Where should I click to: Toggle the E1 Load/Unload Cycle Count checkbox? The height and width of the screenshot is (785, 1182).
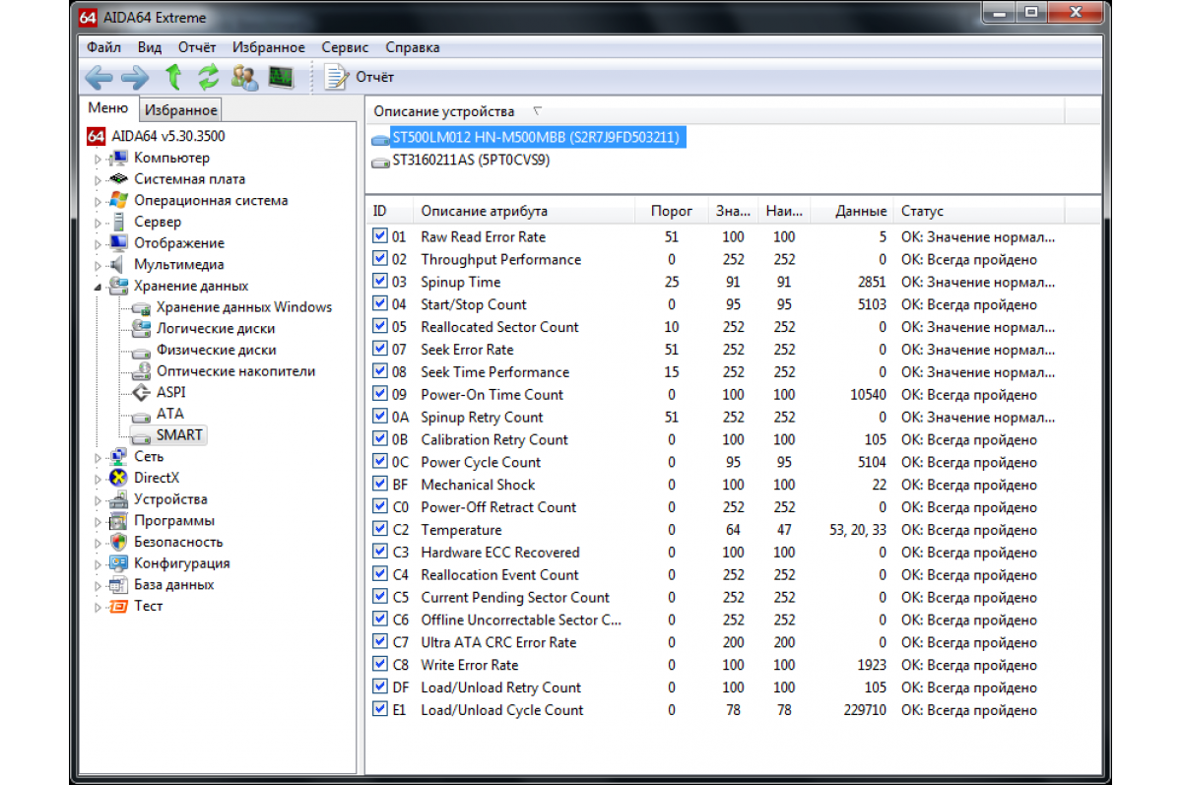(380, 710)
